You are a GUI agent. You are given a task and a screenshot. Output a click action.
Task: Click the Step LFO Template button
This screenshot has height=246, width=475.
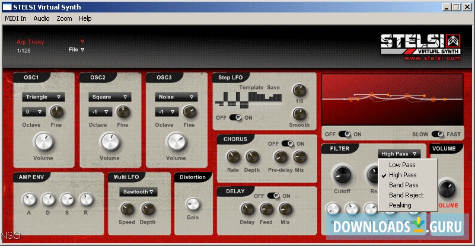251,87
